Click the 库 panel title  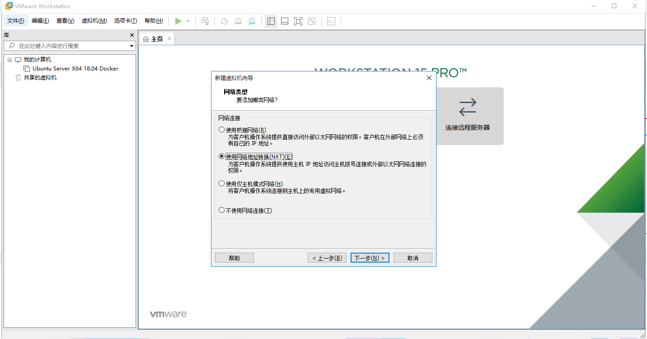[6, 35]
